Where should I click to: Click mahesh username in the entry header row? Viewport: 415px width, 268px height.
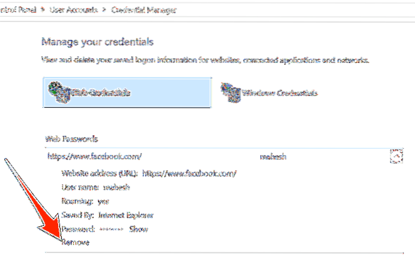click(273, 157)
